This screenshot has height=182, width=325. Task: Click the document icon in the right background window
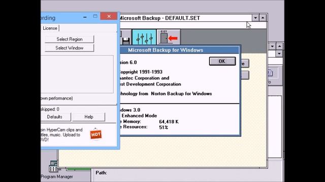pyautogui.click(x=270, y=73)
